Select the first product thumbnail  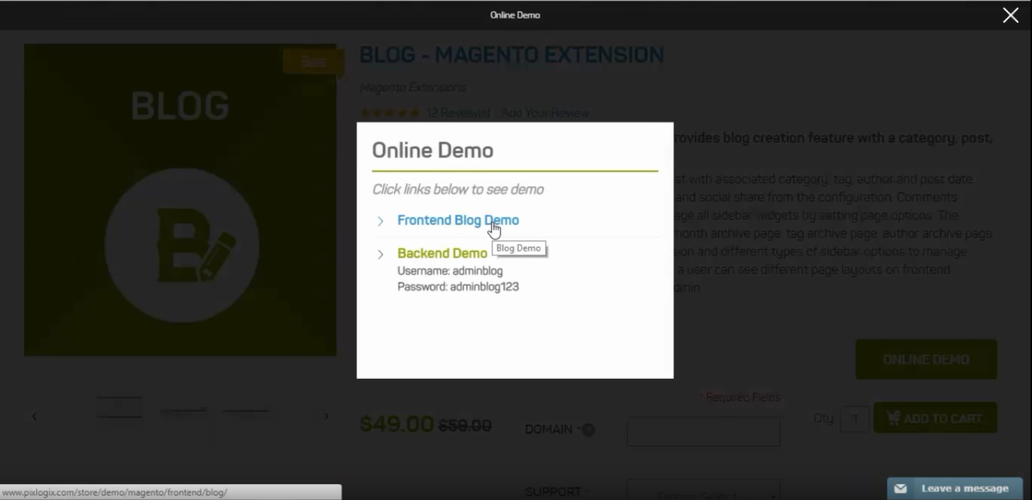[119, 407]
